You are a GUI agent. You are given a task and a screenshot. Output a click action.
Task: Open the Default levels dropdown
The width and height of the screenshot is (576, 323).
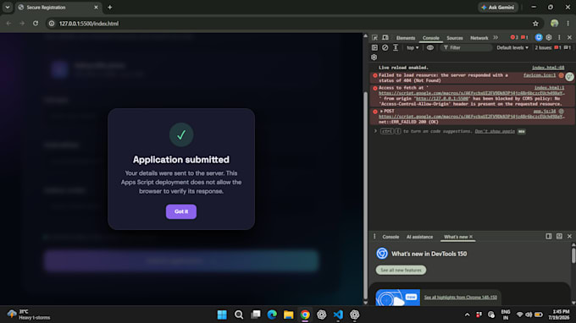click(x=512, y=47)
